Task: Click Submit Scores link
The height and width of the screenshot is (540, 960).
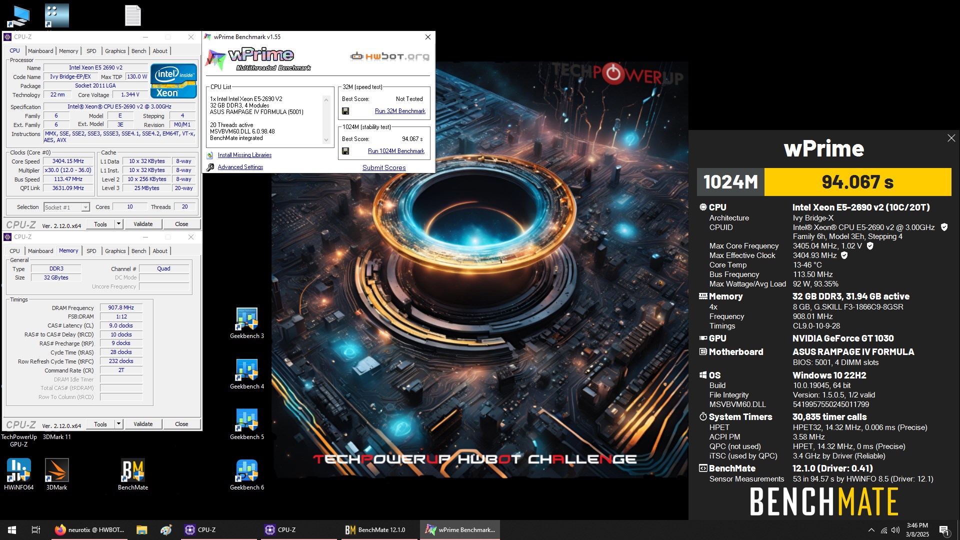Action: click(x=384, y=167)
